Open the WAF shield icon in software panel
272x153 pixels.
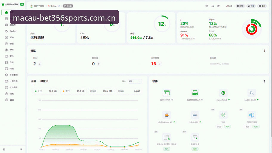point(223,115)
